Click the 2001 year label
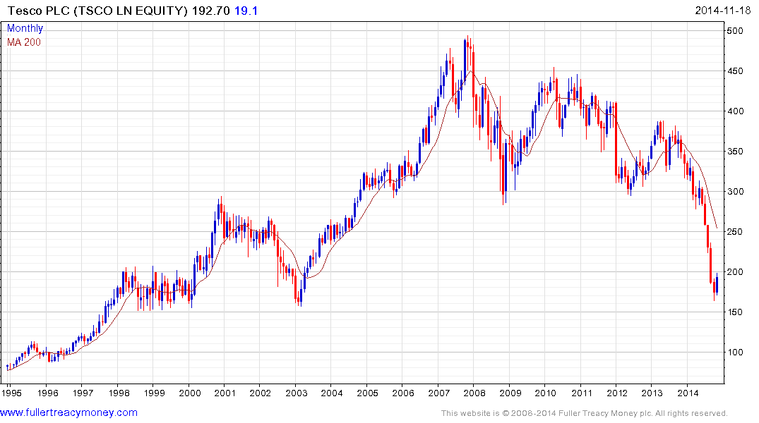The width and height of the screenshot is (759, 423). click(225, 393)
